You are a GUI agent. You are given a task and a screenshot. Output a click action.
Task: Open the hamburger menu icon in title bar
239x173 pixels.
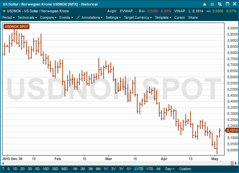click(x=212, y=4)
